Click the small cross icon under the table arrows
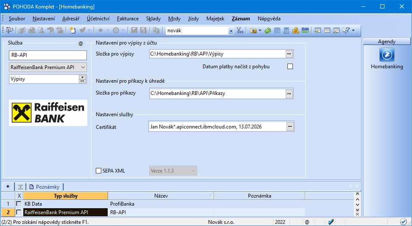The height and width of the screenshot is (226, 412). [x=357, y=214]
